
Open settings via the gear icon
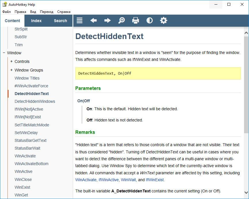(x=164, y=20)
